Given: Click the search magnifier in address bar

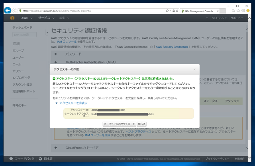Looking at the screenshot, I should click(x=167, y=11).
